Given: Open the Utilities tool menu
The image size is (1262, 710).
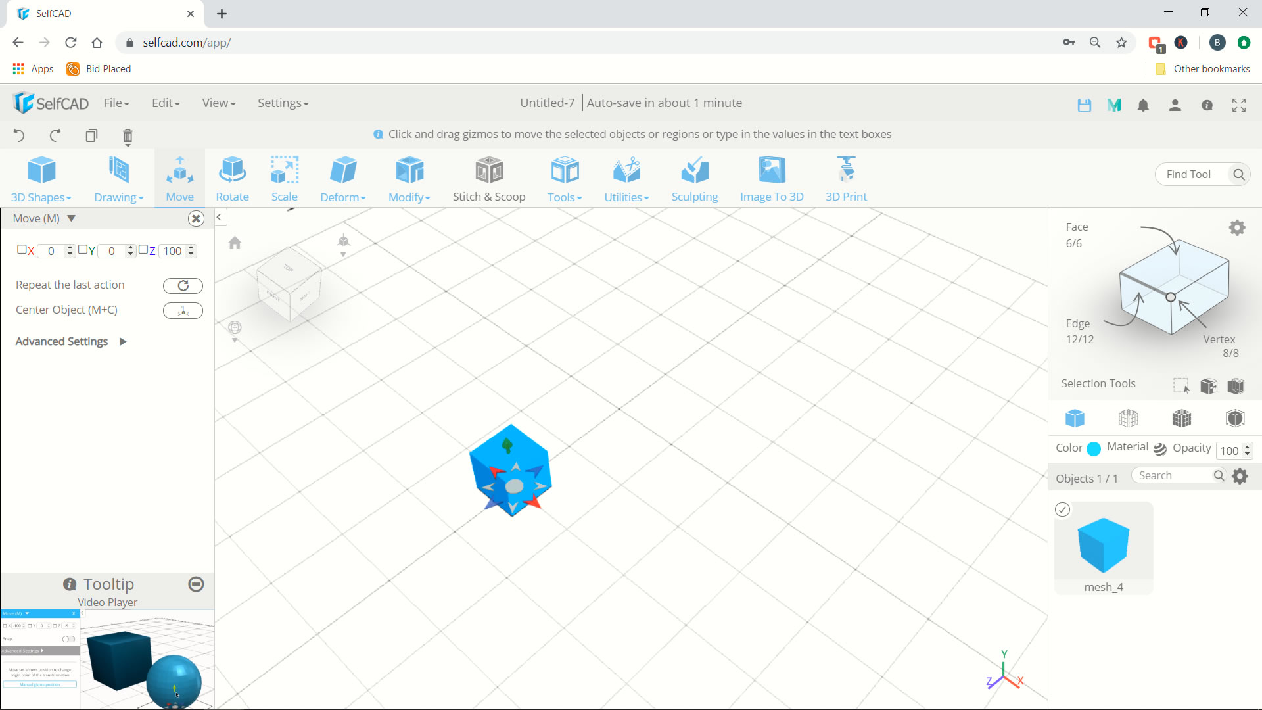Looking at the screenshot, I should (626, 179).
